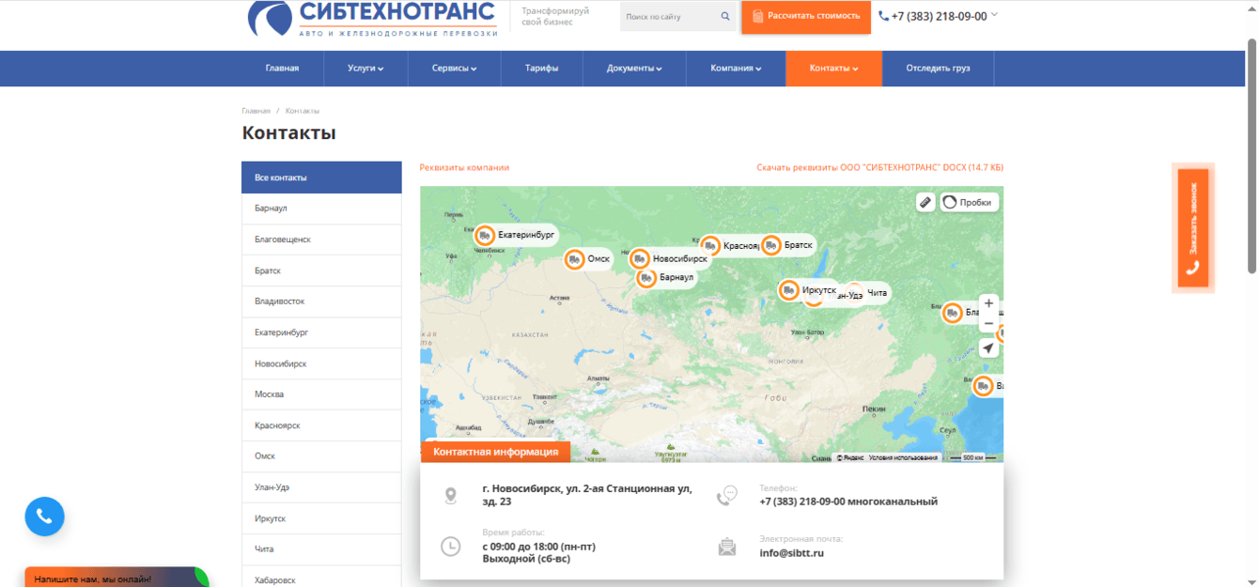Select Чита in the city list

321,549
